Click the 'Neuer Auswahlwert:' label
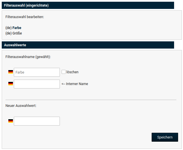Viewport: 183px width, 150px height. click(x=21, y=106)
